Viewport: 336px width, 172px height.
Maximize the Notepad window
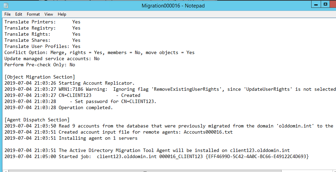pyautogui.click(x=325, y=4)
